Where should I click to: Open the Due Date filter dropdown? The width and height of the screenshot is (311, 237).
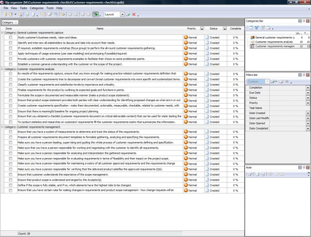(308, 93)
